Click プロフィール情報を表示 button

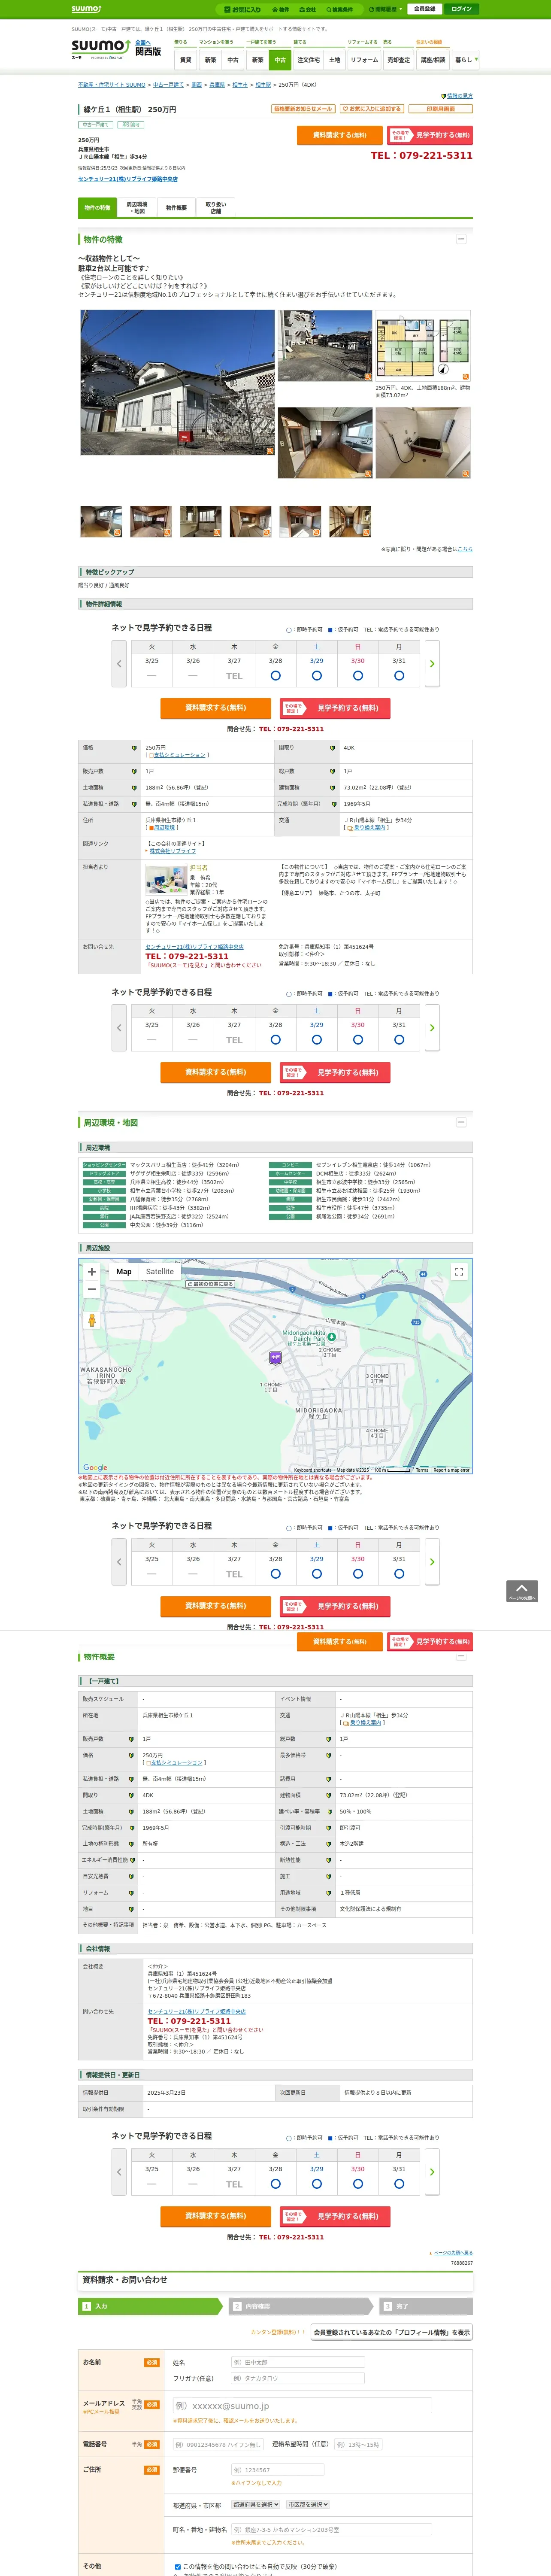pyautogui.click(x=391, y=2332)
